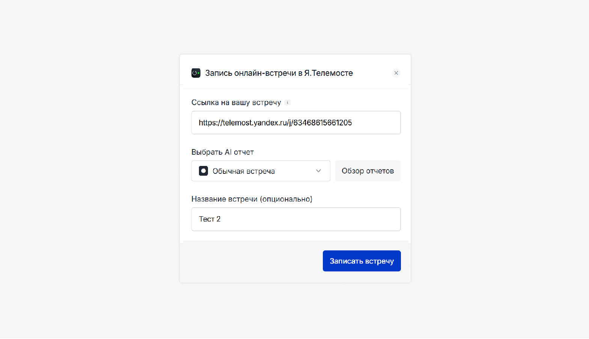The width and height of the screenshot is (589, 339).
Task: Click the "Ссылка на вашу встречу" label
Action: point(236,102)
